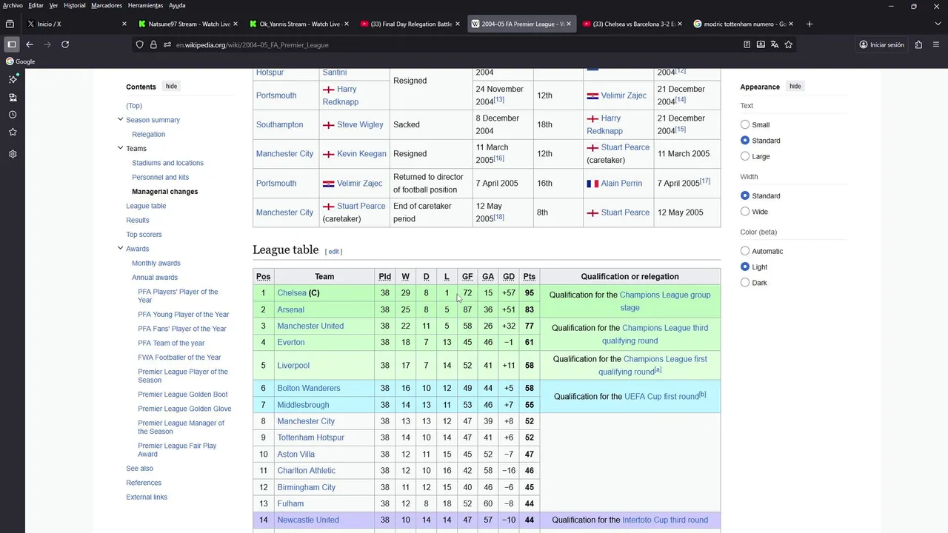Enable Dark color mode
The width and height of the screenshot is (948, 533).
click(x=745, y=283)
